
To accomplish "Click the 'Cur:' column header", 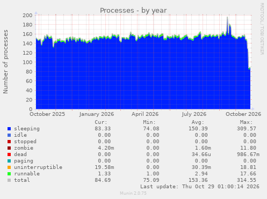I will [x=101, y=122].
